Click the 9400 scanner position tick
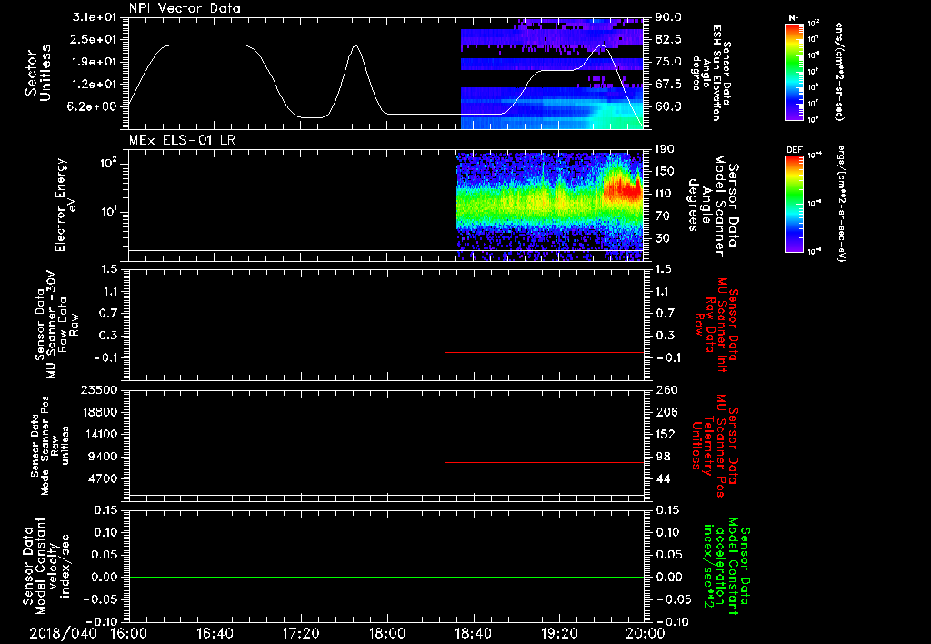Screen dimensions: 931x644 coord(102,457)
